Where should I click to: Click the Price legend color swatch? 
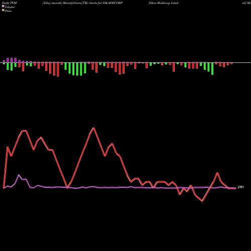tap(3, 10)
